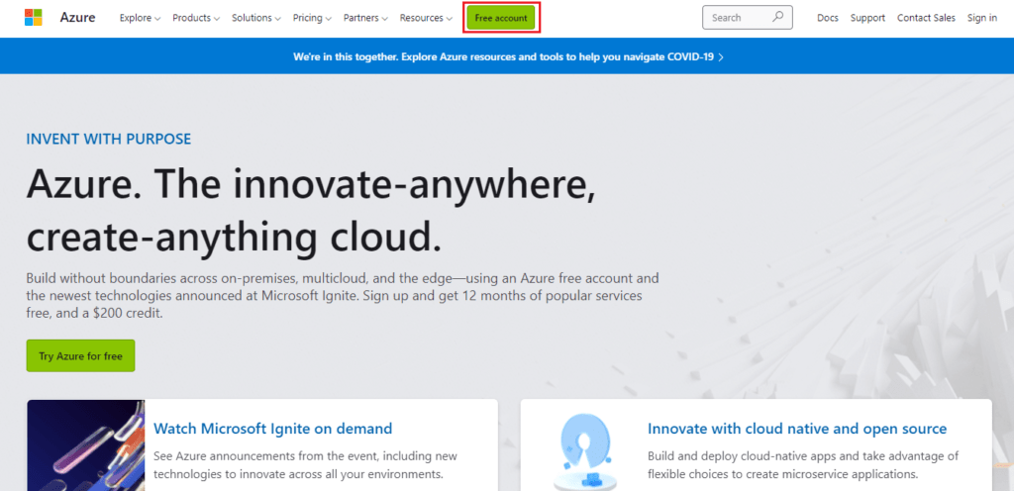Expand the Explore menu
1014x491 pixels.
140,18
